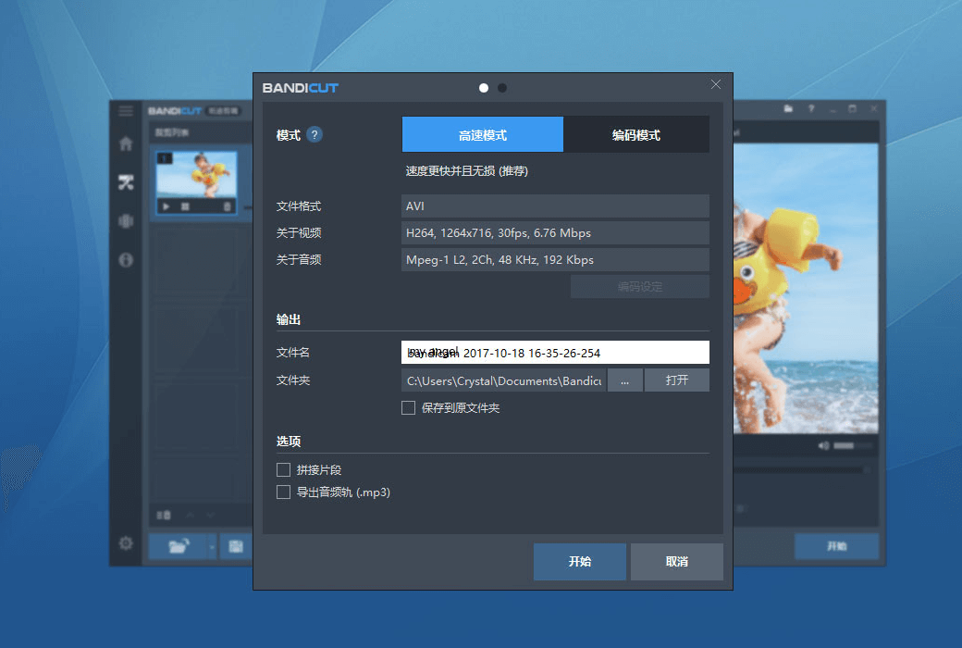This screenshot has height=648, width=962.
Task: Click the disabled 编码设定 button
Action: [x=640, y=286]
